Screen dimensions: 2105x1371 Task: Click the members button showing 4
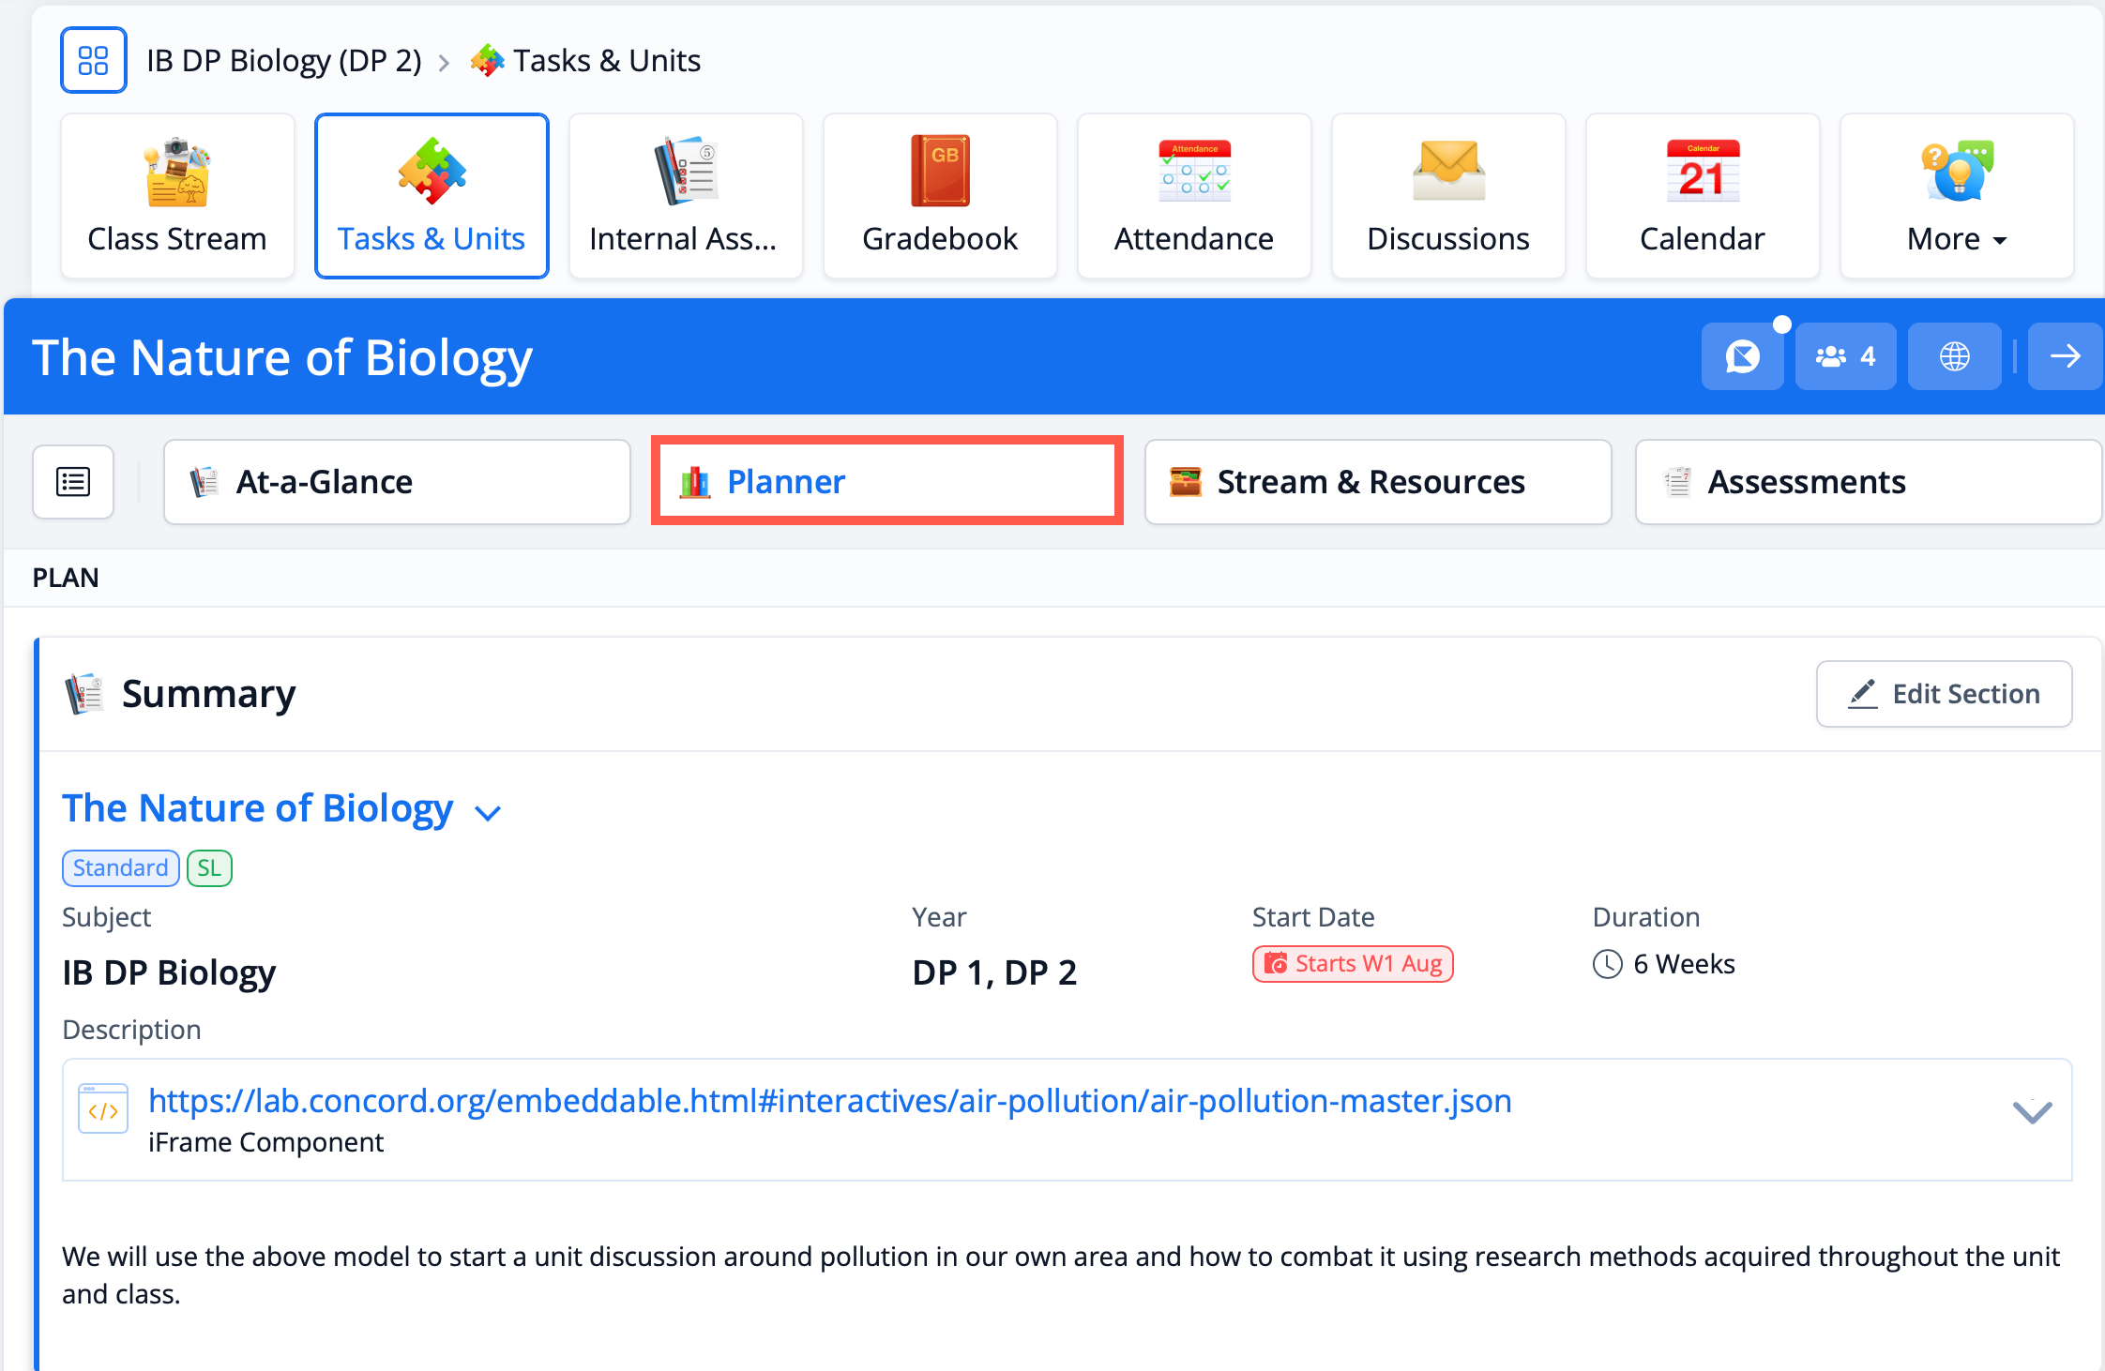tap(1845, 356)
